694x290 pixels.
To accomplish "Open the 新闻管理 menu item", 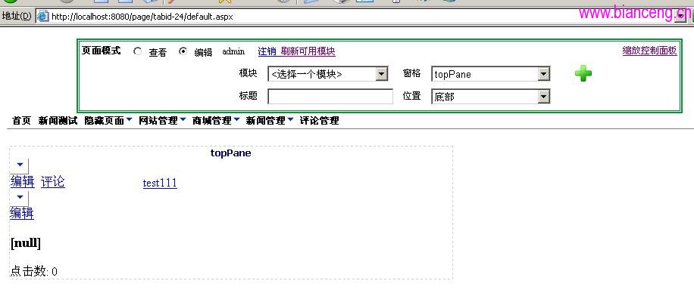I will [266, 121].
